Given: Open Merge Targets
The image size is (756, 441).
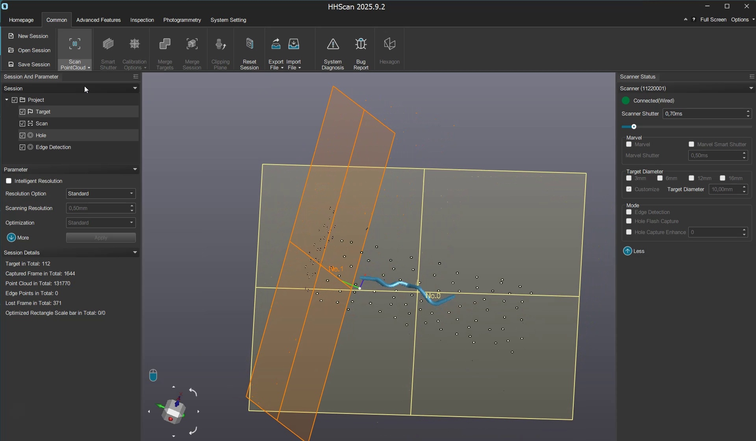Looking at the screenshot, I should (x=165, y=50).
